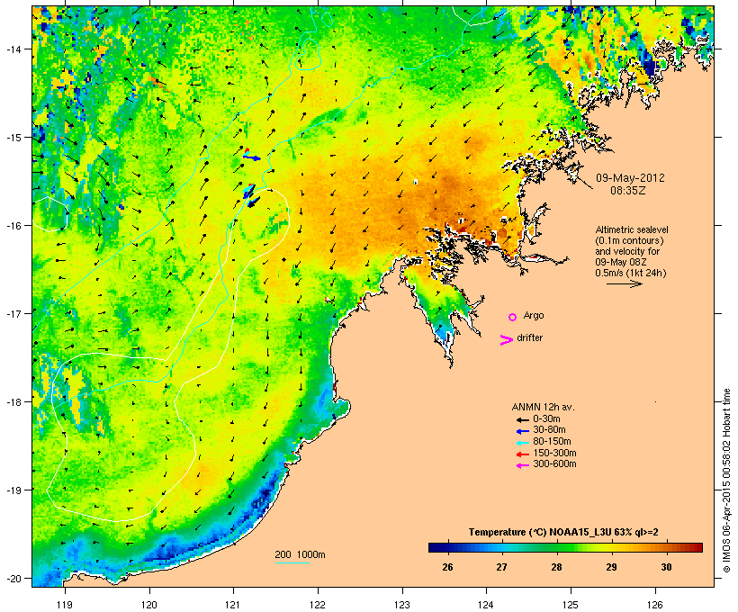Click the 09-May-2012 date label
Image resolution: width=738 pixels, height=612 pixels.
[x=630, y=178]
